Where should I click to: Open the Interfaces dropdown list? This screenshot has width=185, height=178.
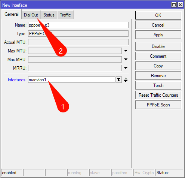(118, 80)
